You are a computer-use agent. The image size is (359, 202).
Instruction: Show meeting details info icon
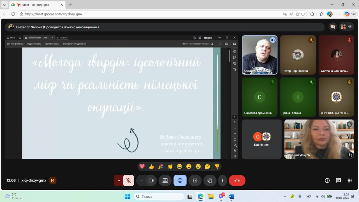tap(327, 181)
